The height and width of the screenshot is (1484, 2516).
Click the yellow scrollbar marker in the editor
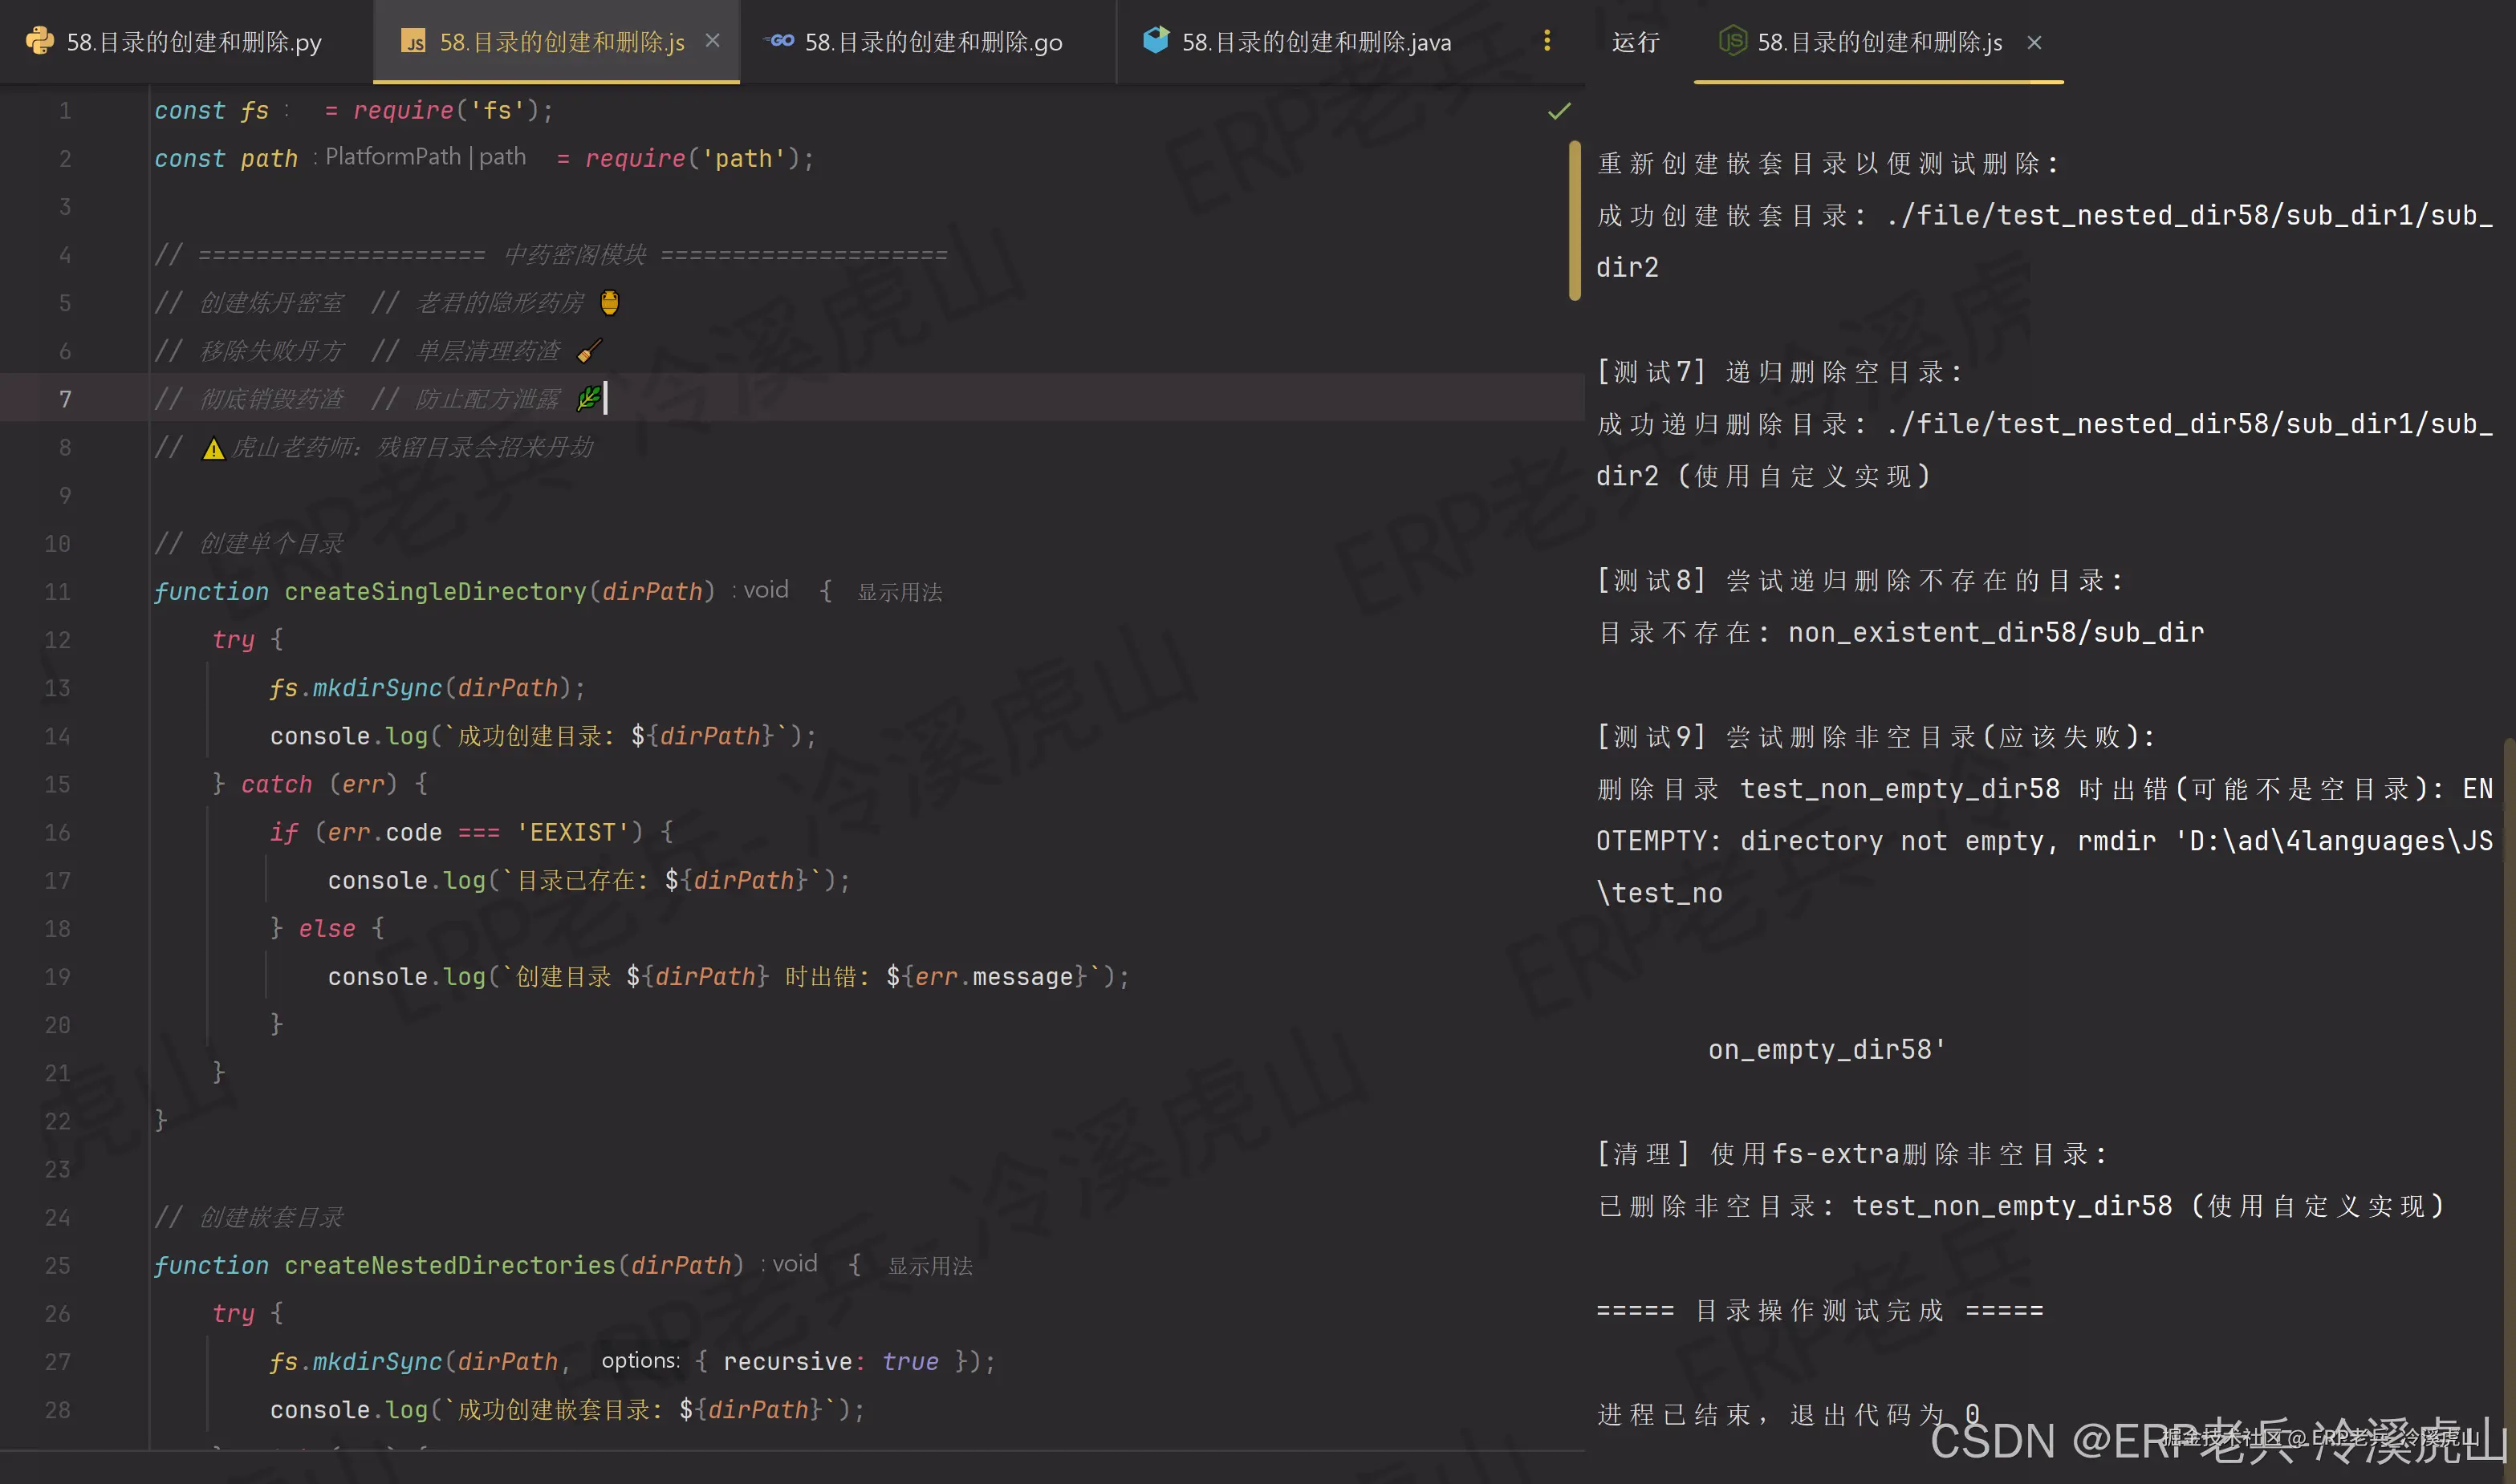coord(1575,220)
